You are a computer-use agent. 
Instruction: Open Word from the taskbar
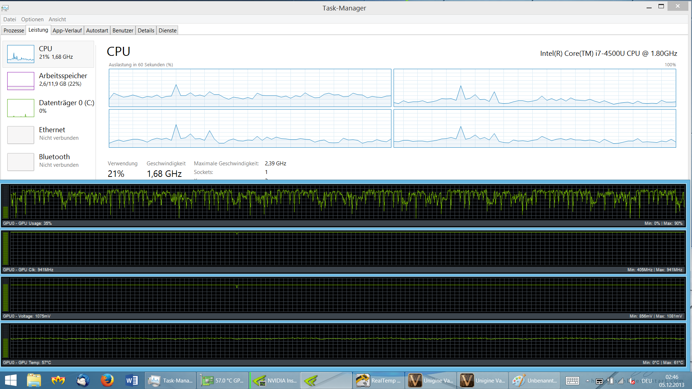click(132, 380)
